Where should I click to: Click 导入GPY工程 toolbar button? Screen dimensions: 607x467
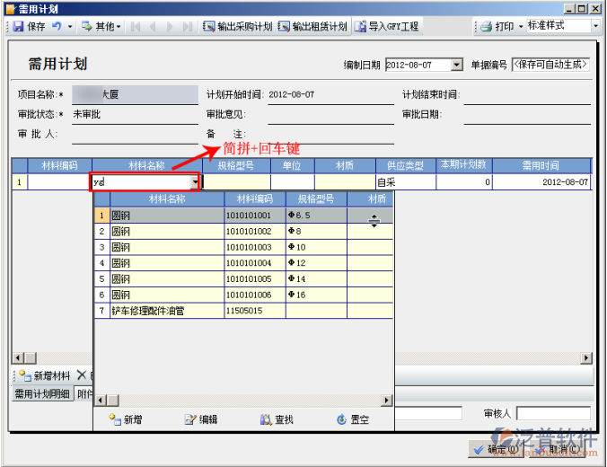pyautogui.click(x=386, y=26)
